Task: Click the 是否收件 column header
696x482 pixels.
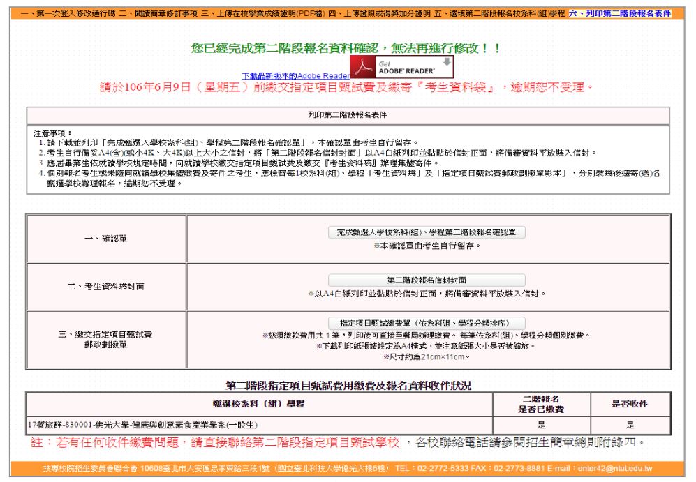Action: pyautogui.click(x=630, y=404)
